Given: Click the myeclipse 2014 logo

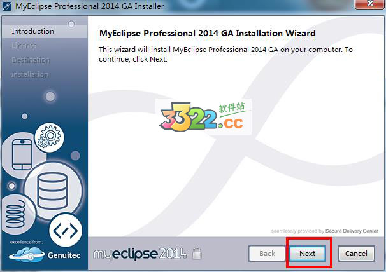Looking at the screenshot, I should coord(140,254).
